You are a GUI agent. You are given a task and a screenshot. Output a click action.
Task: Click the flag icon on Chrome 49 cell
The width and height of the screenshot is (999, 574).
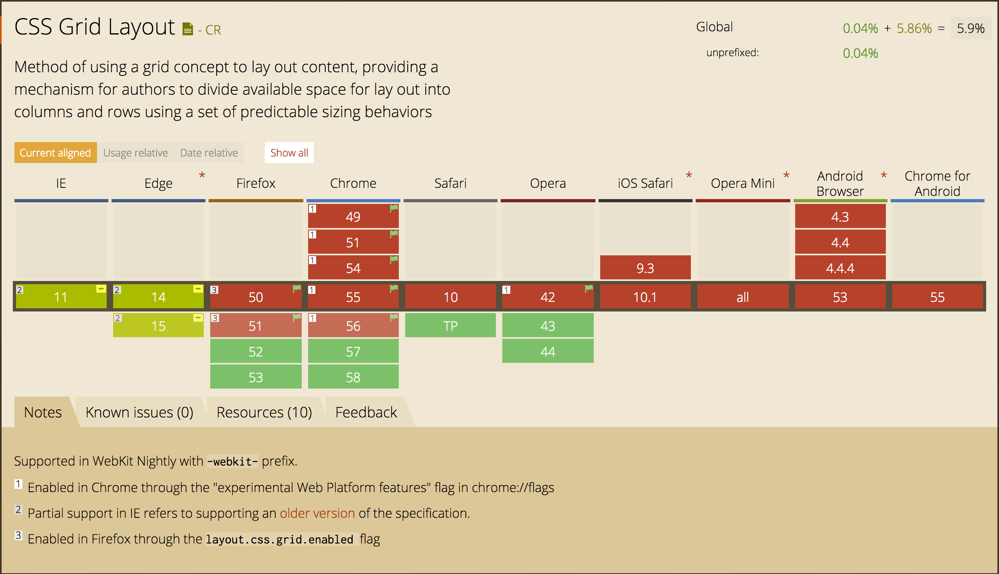[393, 208]
